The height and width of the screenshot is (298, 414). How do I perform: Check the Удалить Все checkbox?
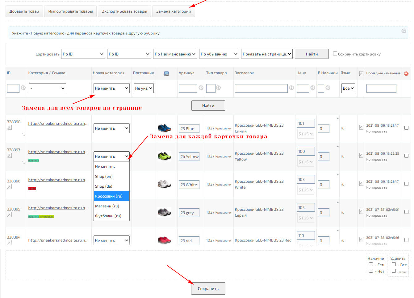394,264
